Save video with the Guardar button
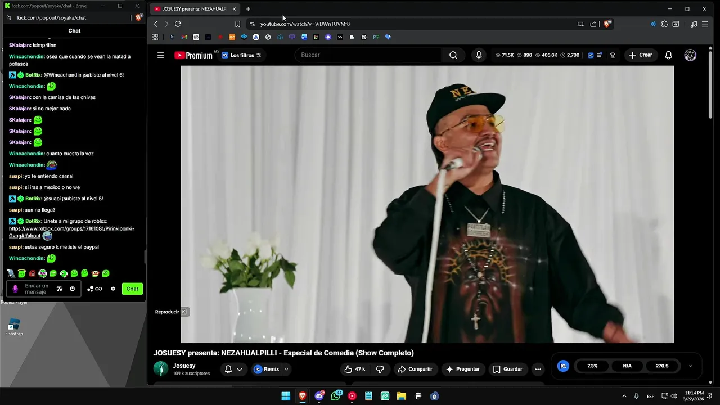This screenshot has height=405, width=720. [508, 369]
